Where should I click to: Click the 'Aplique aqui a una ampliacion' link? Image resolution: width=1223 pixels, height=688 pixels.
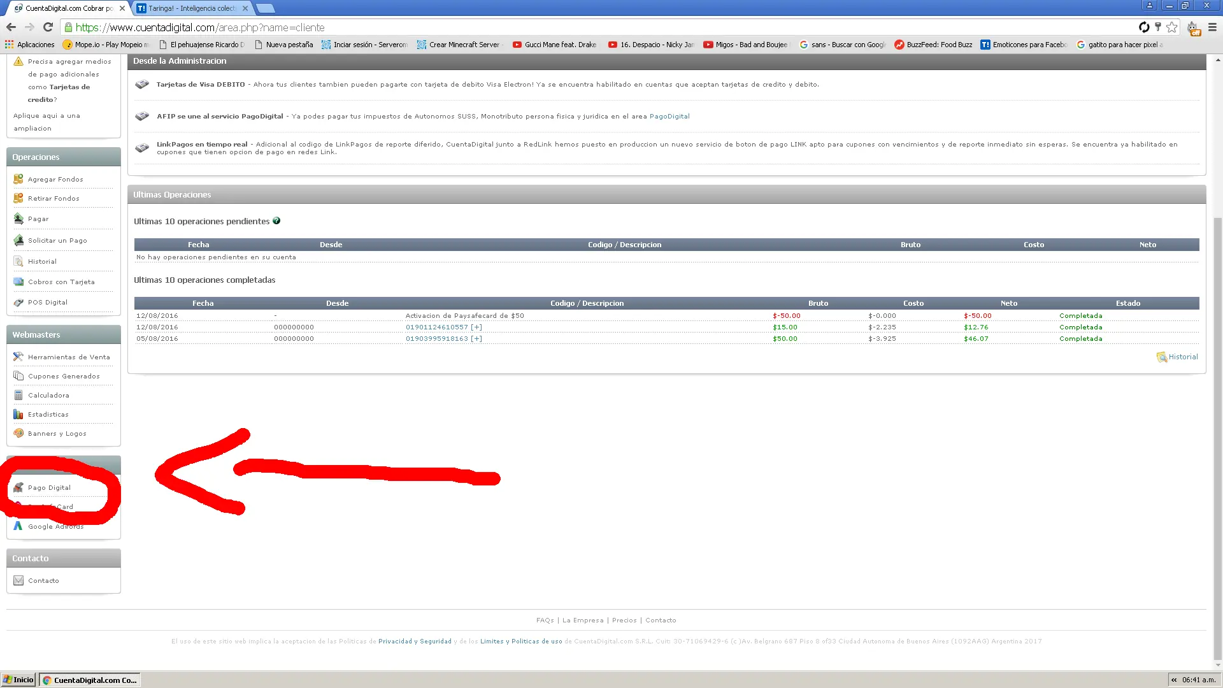click(46, 122)
